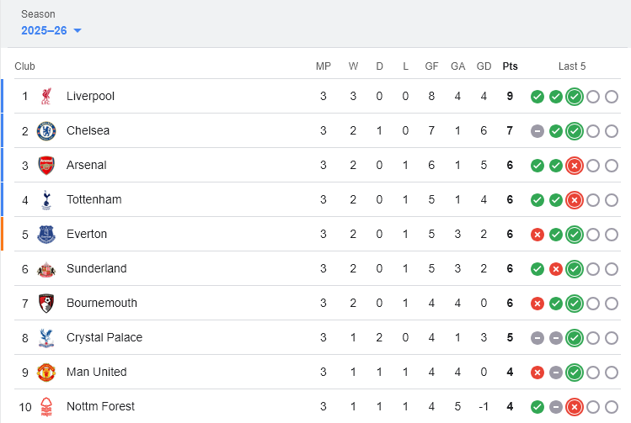This screenshot has width=631, height=423.
Task: Click the Chelsea club crest
Action: click(x=45, y=131)
